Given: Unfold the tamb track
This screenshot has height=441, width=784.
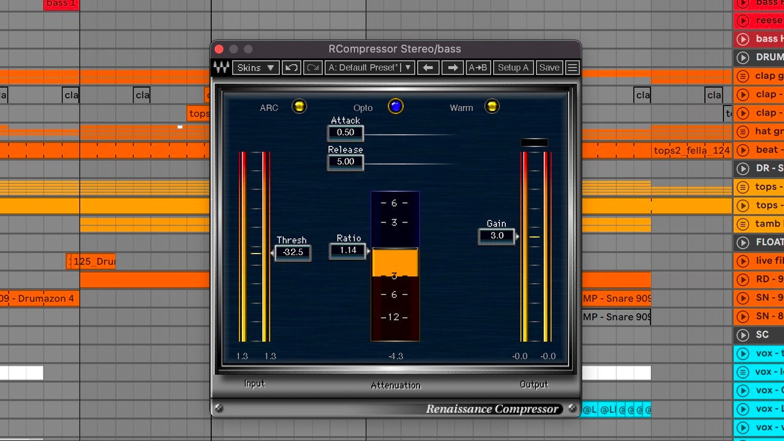Looking at the screenshot, I should click(x=743, y=224).
